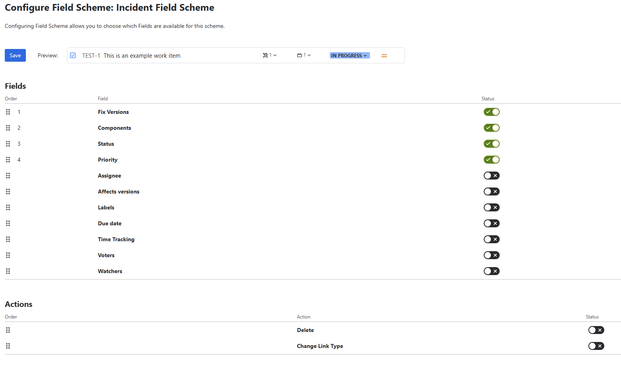Click the Labels field name
Screen dimensions: 621x375
click(x=106, y=207)
